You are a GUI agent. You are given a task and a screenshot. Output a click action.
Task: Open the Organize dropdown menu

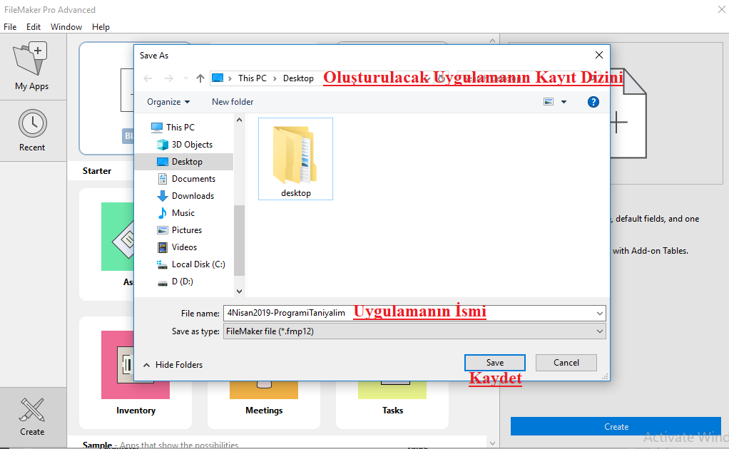[168, 102]
